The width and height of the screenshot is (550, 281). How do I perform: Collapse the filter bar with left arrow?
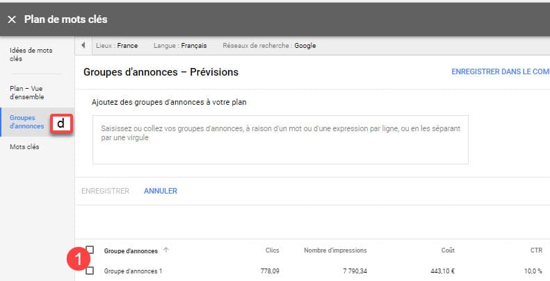pyautogui.click(x=83, y=45)
